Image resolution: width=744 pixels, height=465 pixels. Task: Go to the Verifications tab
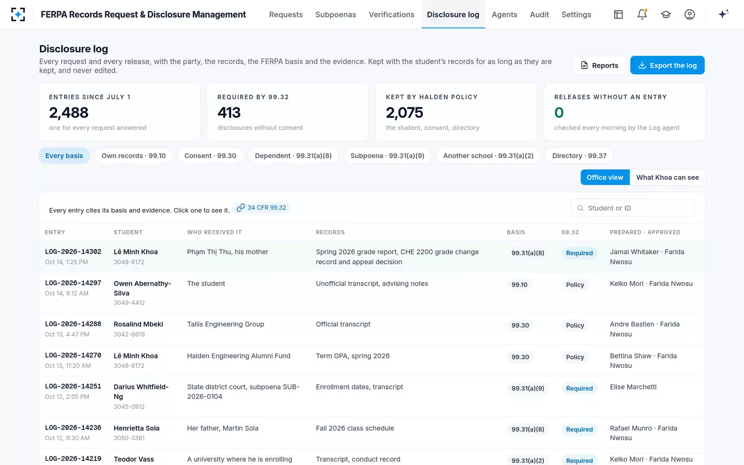point(392,14)
